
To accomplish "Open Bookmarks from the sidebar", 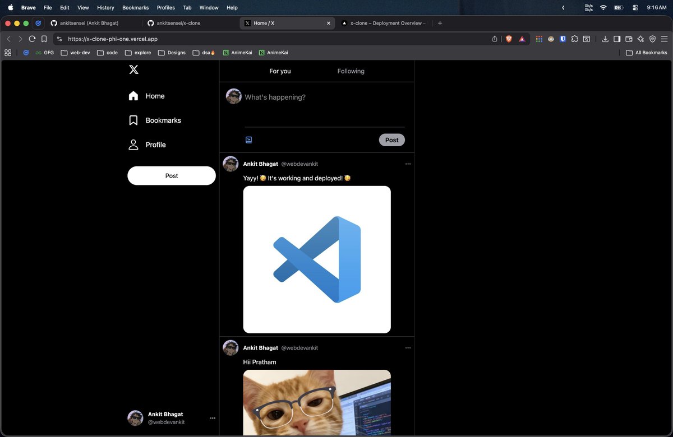I will click(x=155, y=120).
